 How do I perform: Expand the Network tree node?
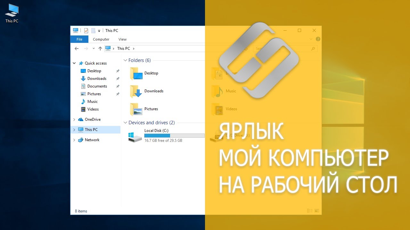coord(74,140)
